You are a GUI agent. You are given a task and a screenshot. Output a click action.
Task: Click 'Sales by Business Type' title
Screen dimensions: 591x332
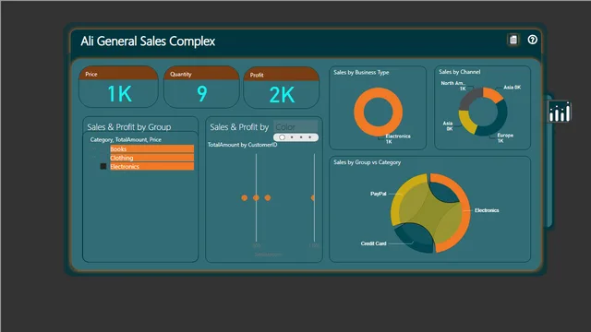(361, 72)
